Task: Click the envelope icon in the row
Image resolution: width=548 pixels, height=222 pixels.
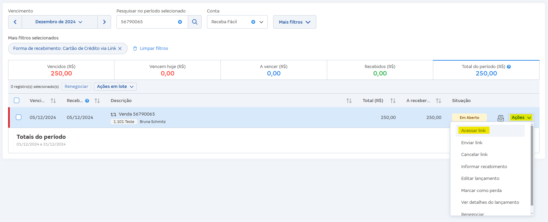Action: [x=501, y=118]
